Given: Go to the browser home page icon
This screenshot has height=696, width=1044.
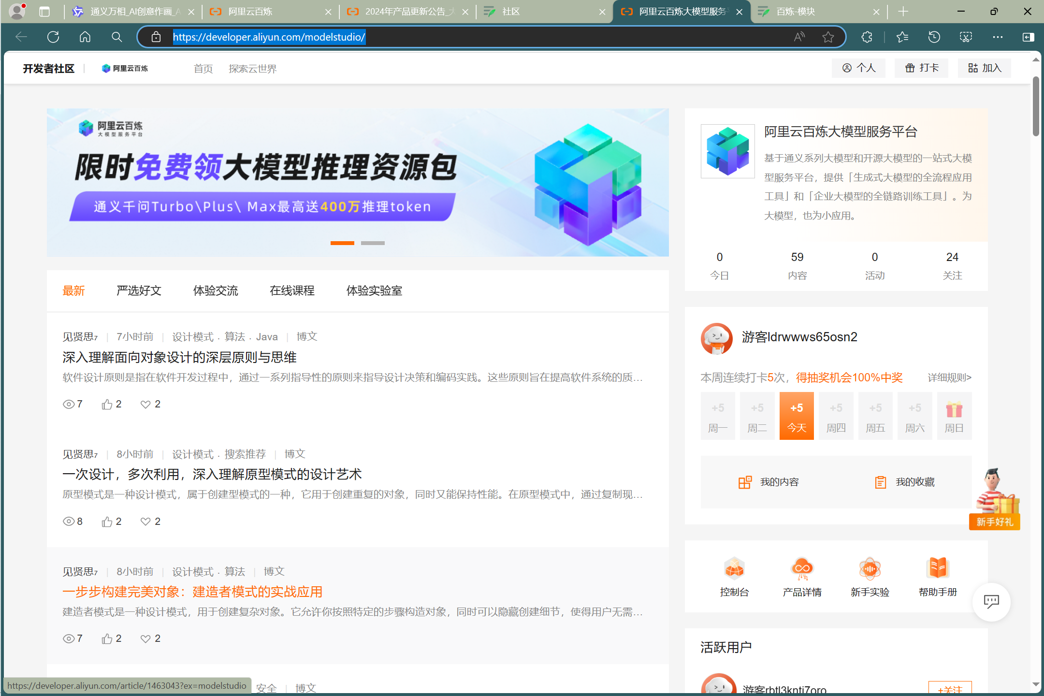Looking at the screenshot, I should 85,37.
